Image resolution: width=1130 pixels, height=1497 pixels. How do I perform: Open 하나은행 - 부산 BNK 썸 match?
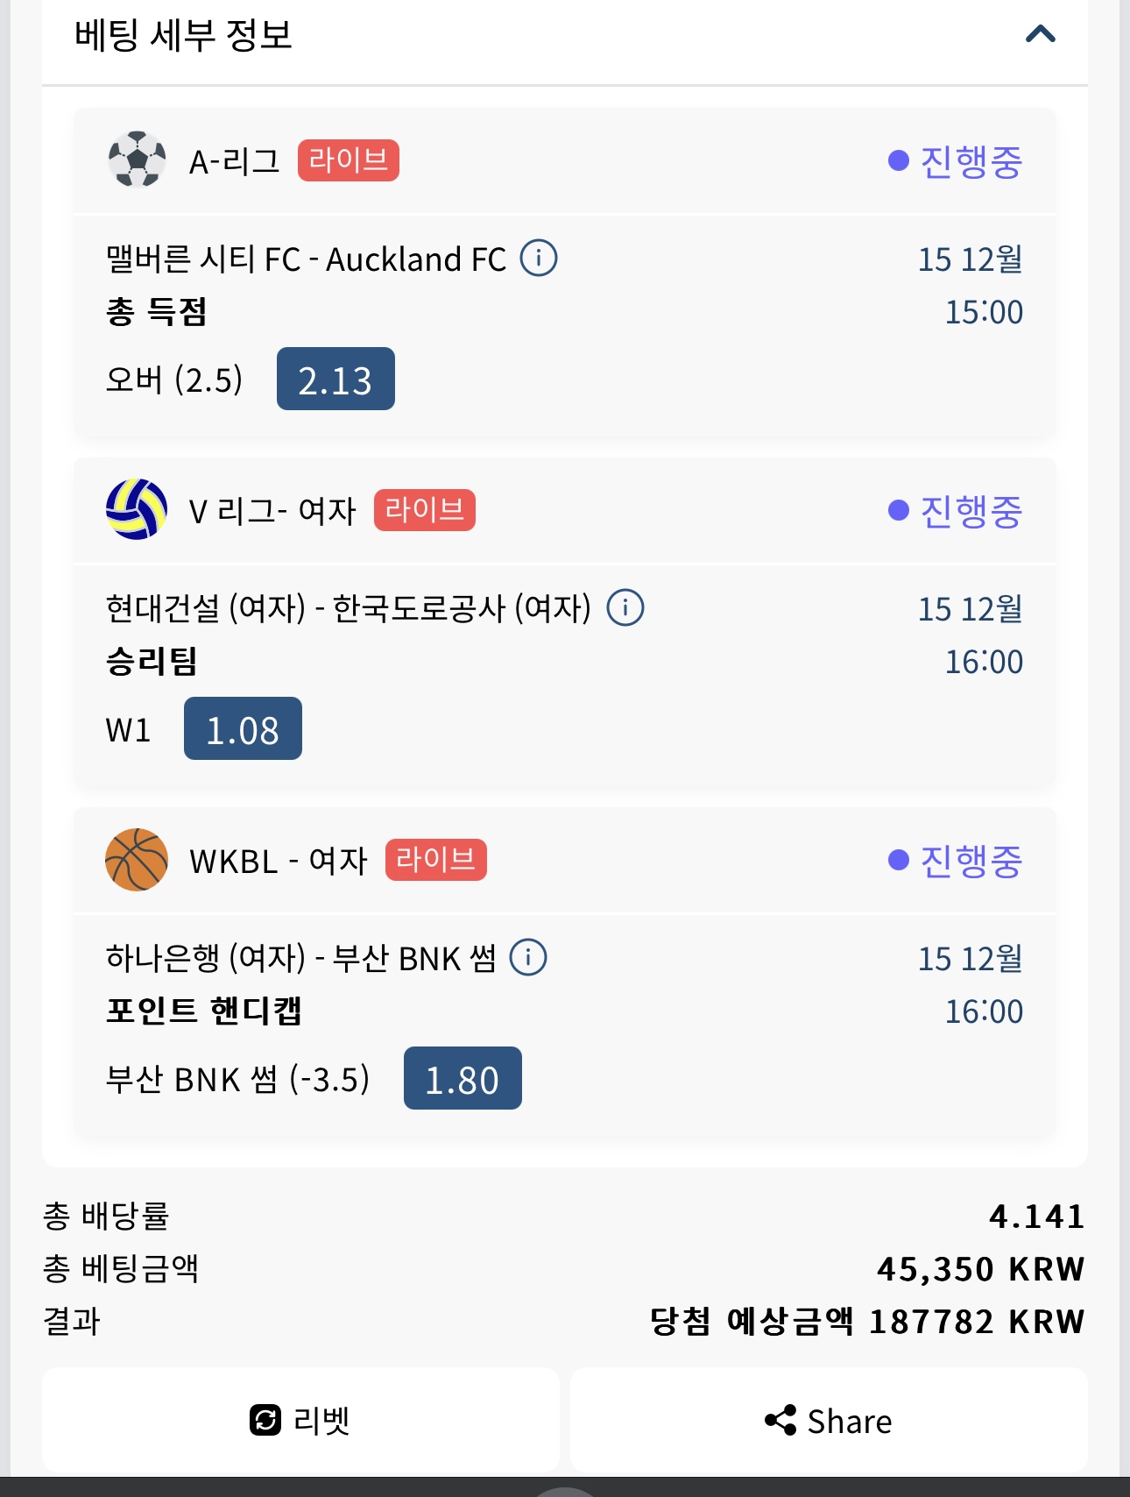pyautogui.click(x=300, y=959)
